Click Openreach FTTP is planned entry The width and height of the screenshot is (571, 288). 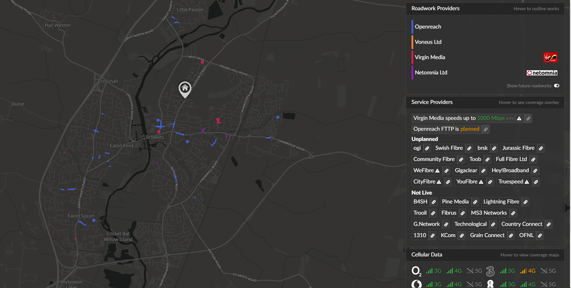[x=447, y=129]
